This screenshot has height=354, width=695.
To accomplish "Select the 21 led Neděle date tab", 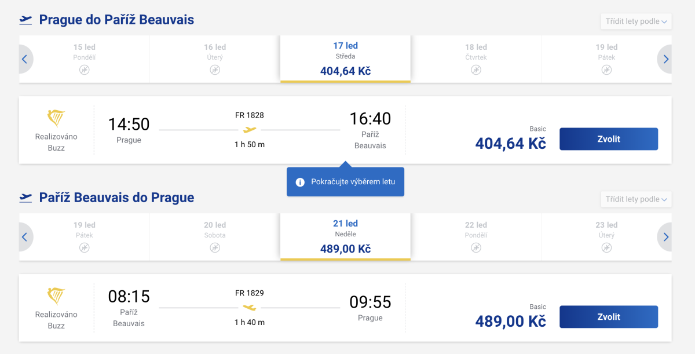I will 345,236.
